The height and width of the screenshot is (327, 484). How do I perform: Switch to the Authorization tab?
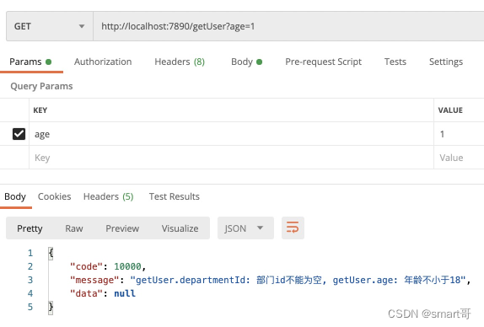click(103, 62)
